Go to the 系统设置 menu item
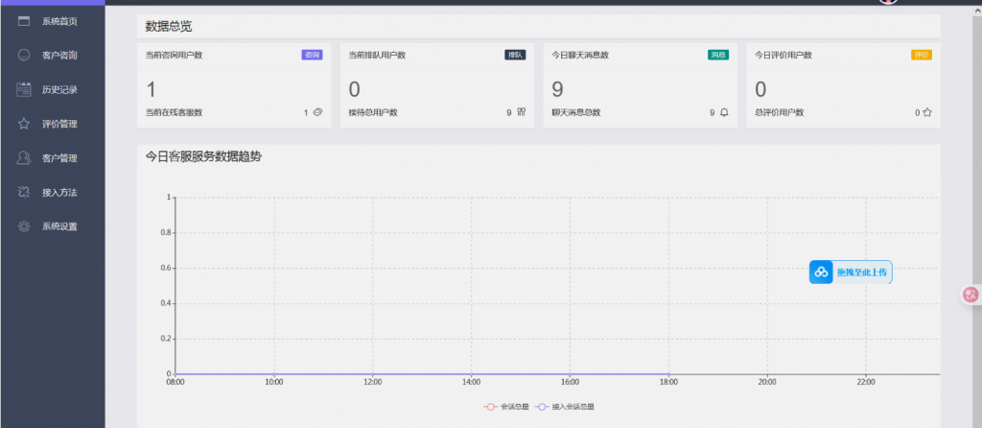Screen dimensions: 982x428 (59, 227)
